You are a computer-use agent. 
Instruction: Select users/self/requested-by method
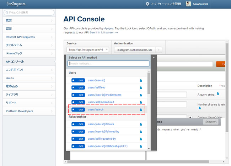[x=102, y=139]
